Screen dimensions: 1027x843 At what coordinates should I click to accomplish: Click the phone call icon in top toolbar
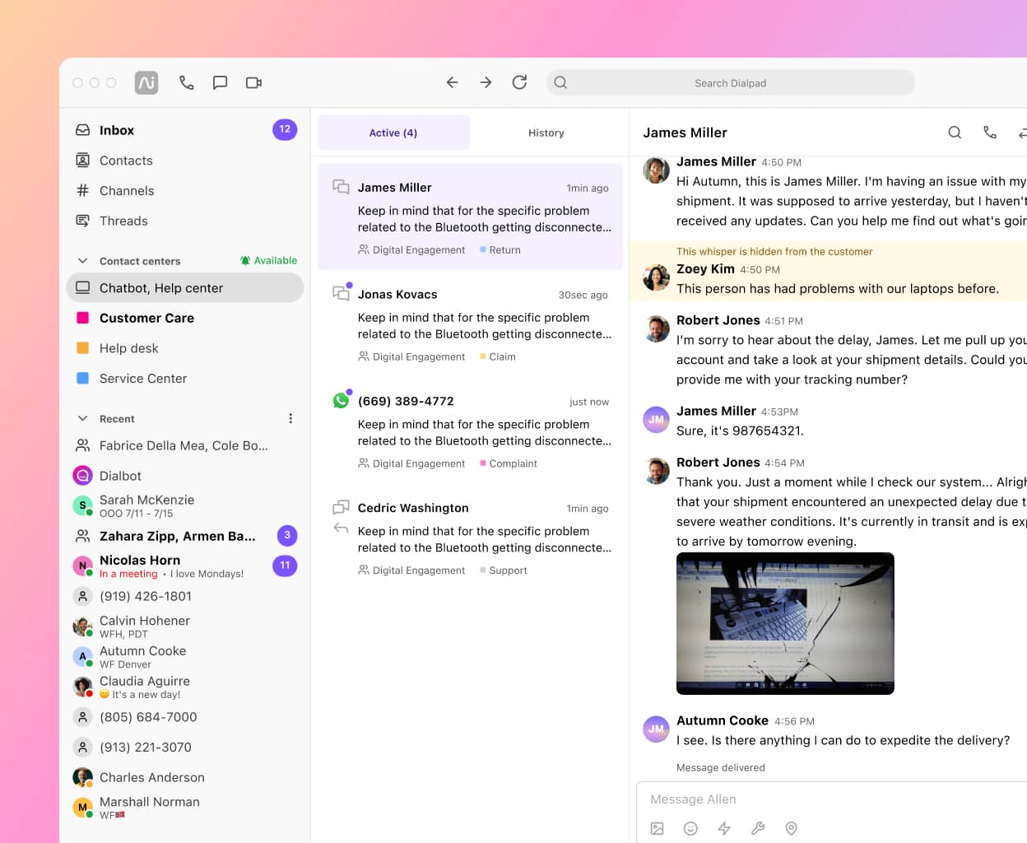point(187,82)
